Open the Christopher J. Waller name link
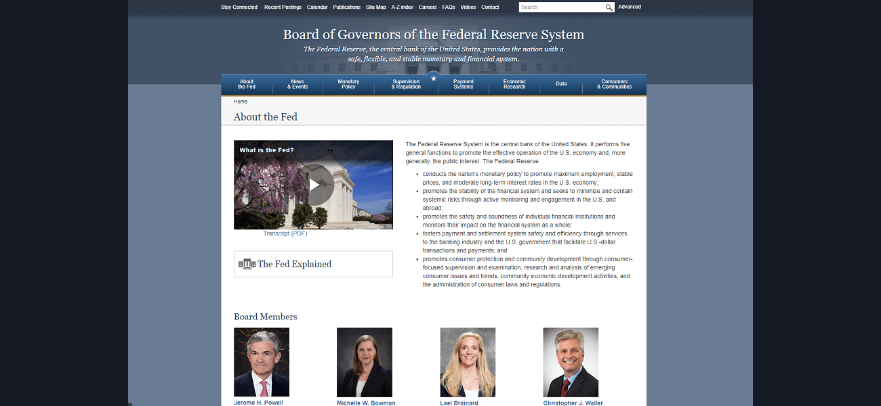The width and height of the screenshot is (881, 406). pos(573,403)
